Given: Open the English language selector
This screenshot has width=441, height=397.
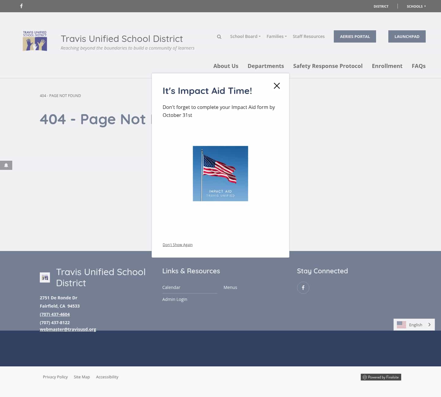Looking at the screenshot, I should point(416,324).
